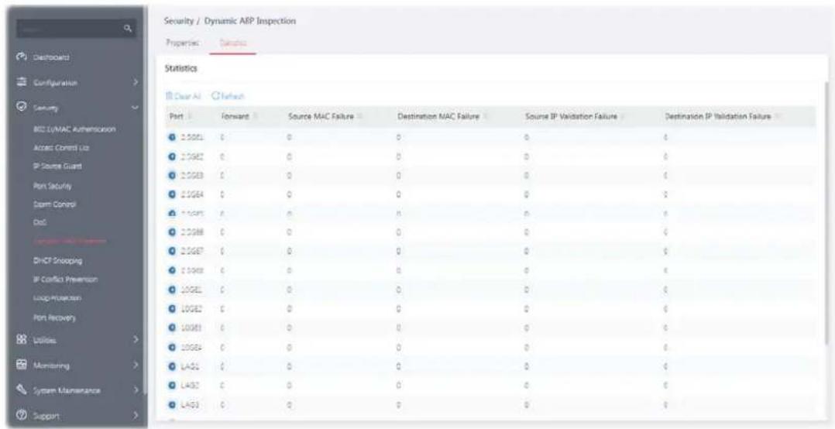835x429 pixels.
Task: Click the blue port icon for 2.5GE4
Action: pyautogui.click(x=171, y=194)
